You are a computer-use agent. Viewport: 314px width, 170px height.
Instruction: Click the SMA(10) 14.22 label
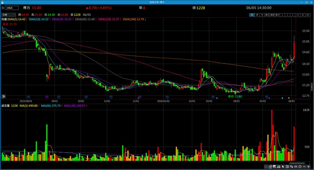[39, 19]
